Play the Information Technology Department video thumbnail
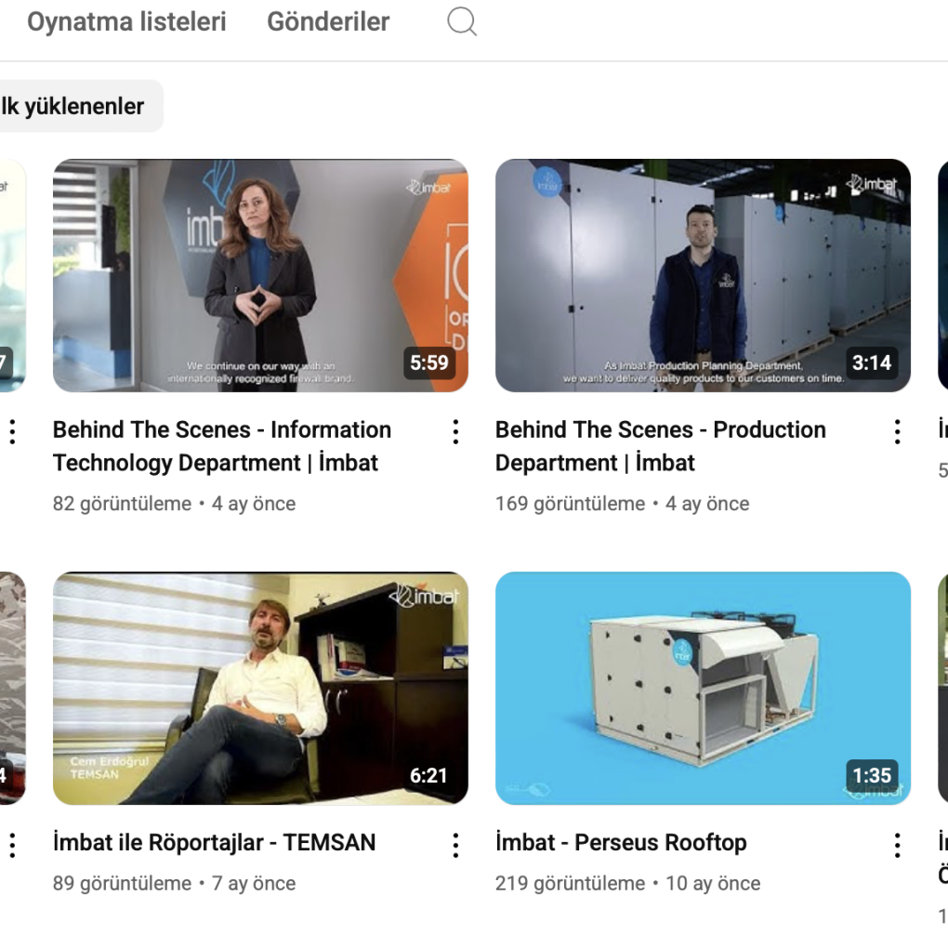Viewport: 948px width, 948px height. tap(260, 276)
